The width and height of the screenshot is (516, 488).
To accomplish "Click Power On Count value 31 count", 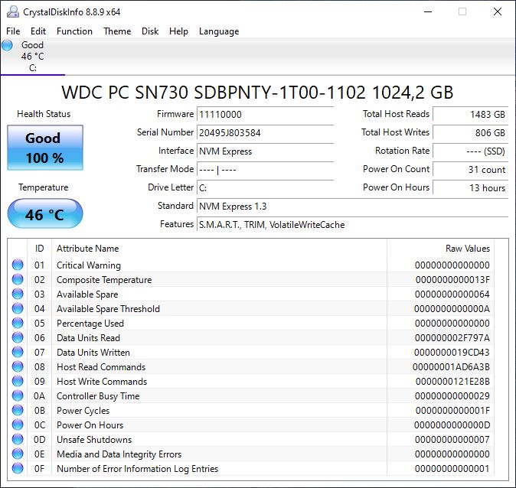I will (471, 170).
